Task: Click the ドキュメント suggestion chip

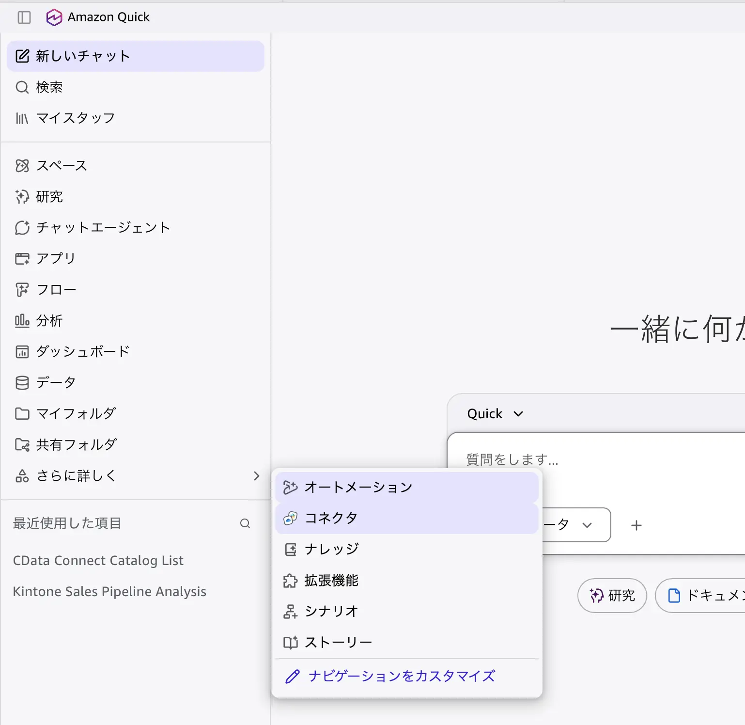Action: point(700,596)
